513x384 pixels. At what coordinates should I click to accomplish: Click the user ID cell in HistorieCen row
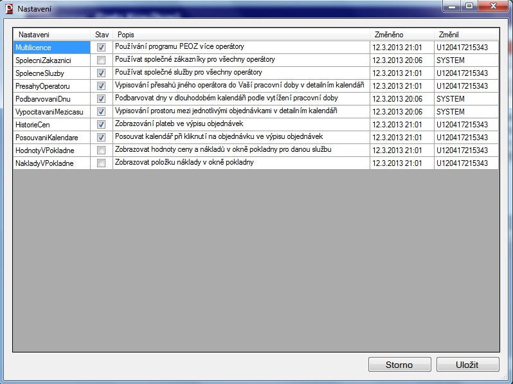tap(467, 124)
